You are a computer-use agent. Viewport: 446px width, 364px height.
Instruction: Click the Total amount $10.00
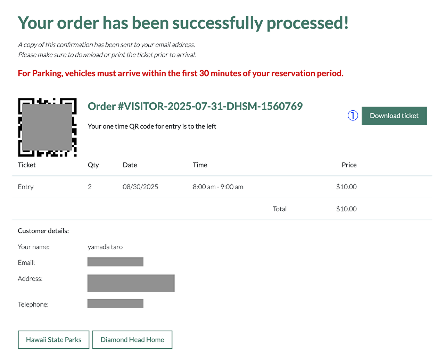tap(346, 209)
